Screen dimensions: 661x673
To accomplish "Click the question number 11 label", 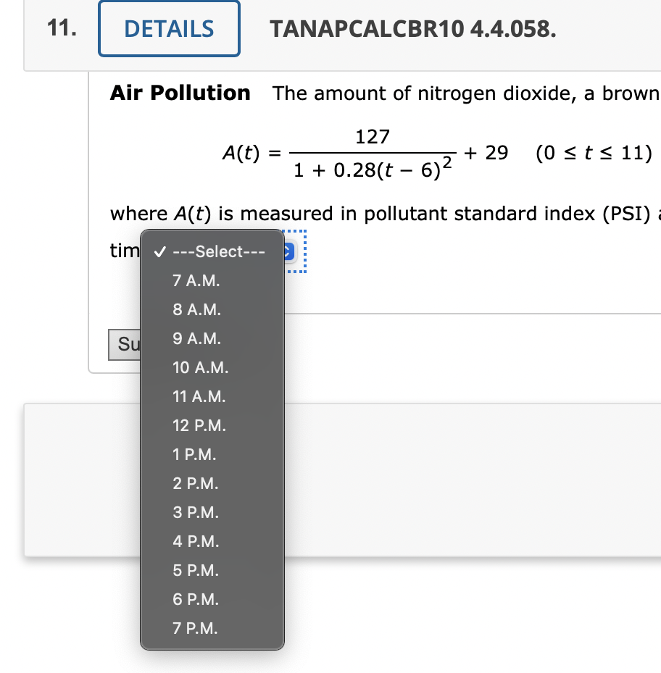I will (59, 28).
